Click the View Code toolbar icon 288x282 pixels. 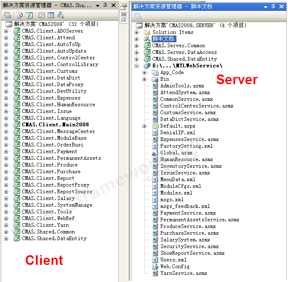coord(41,15)
